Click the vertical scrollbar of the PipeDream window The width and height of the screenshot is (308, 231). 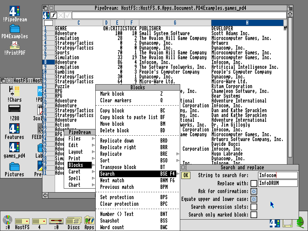tap(290, 88)
